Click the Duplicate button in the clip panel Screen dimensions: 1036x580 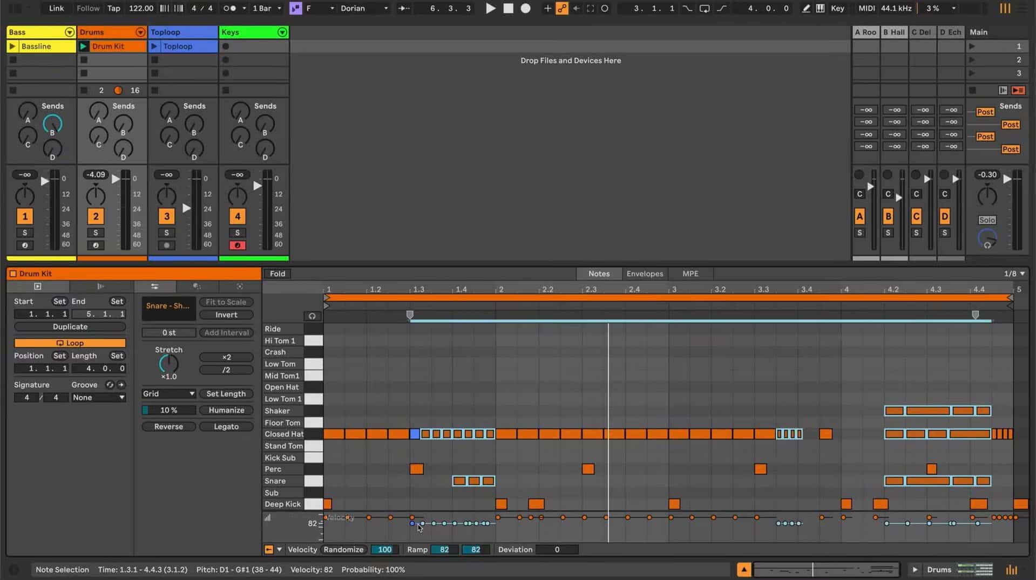70,326
